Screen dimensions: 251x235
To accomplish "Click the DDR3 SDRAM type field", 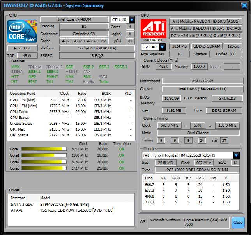I will (224, 110).
